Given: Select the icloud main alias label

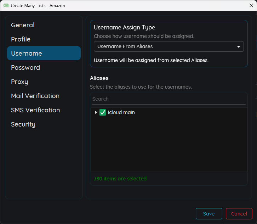Looking at the screenshot, I should click(121, 112).
